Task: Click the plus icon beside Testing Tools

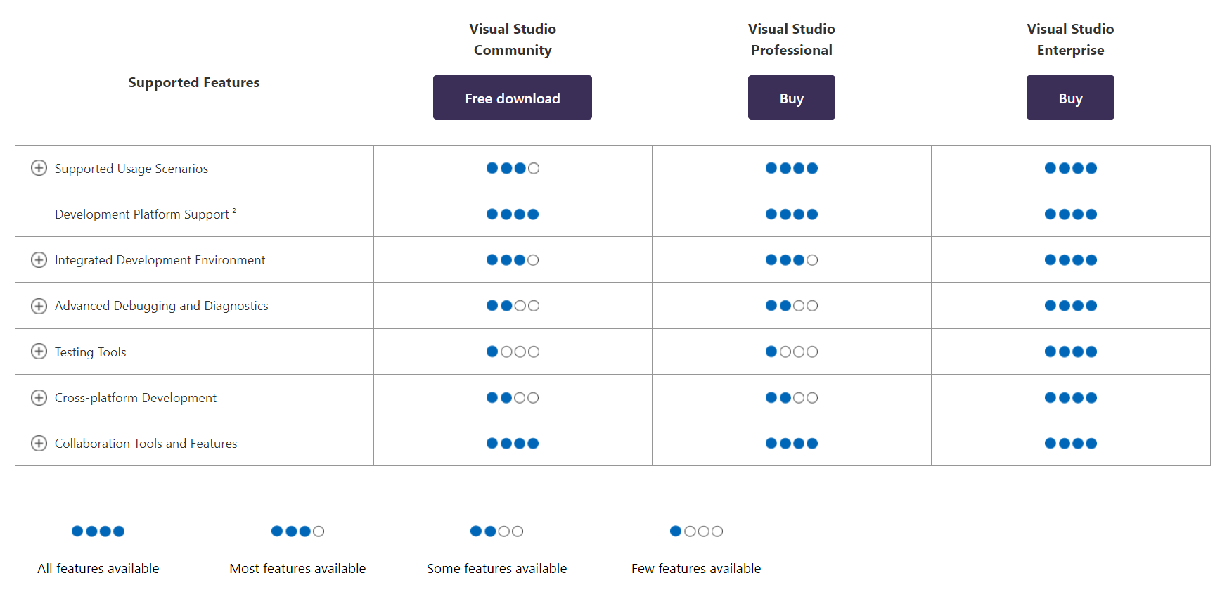Action: point(39,352)
